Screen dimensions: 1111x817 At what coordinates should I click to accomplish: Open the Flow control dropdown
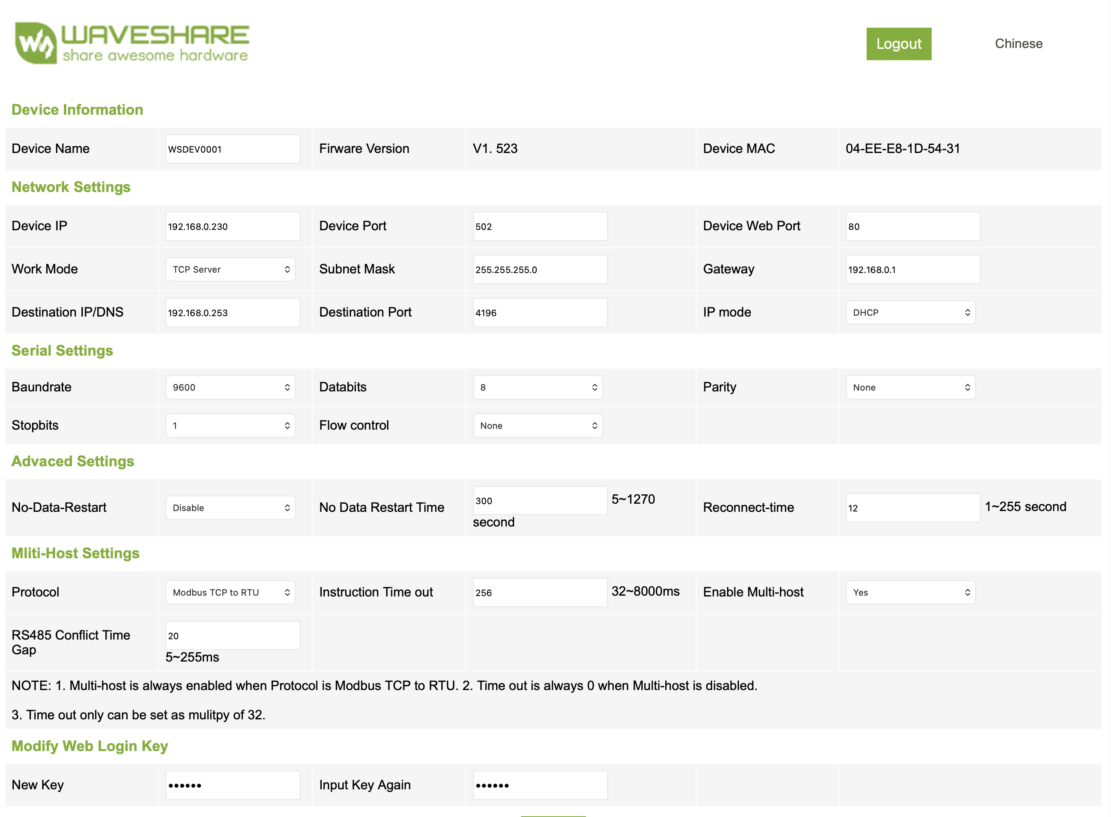click(537, 425)
